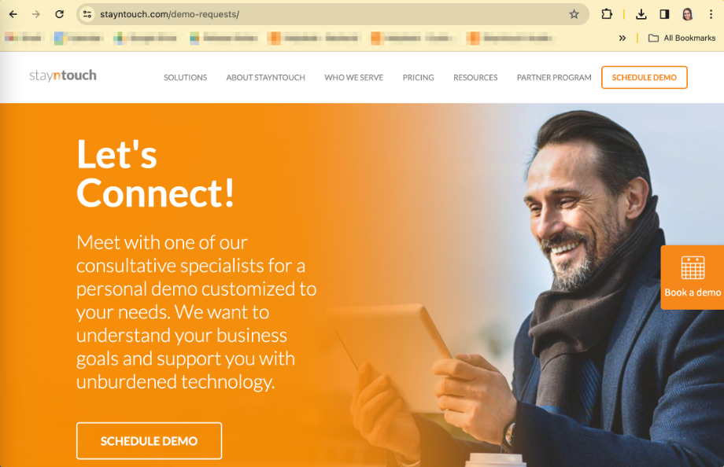Go back with the browser back arrow
Image resolution: width=724 pixels, height=467 pixels.
pyautogui.click(x=13, y=14)
